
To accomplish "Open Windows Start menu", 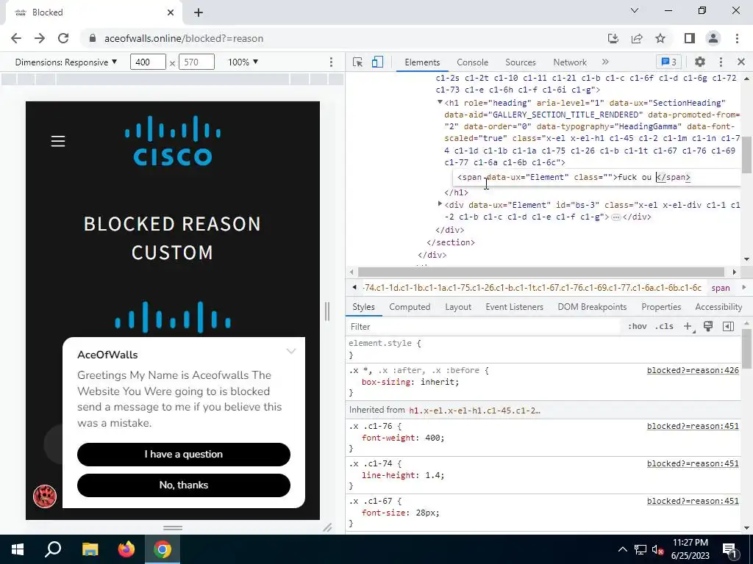I will [18, 549].
